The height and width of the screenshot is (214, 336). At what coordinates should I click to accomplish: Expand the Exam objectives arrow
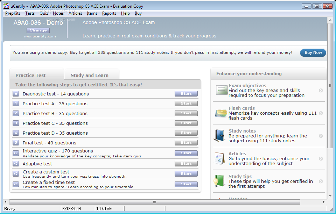(x=321, y=90)
